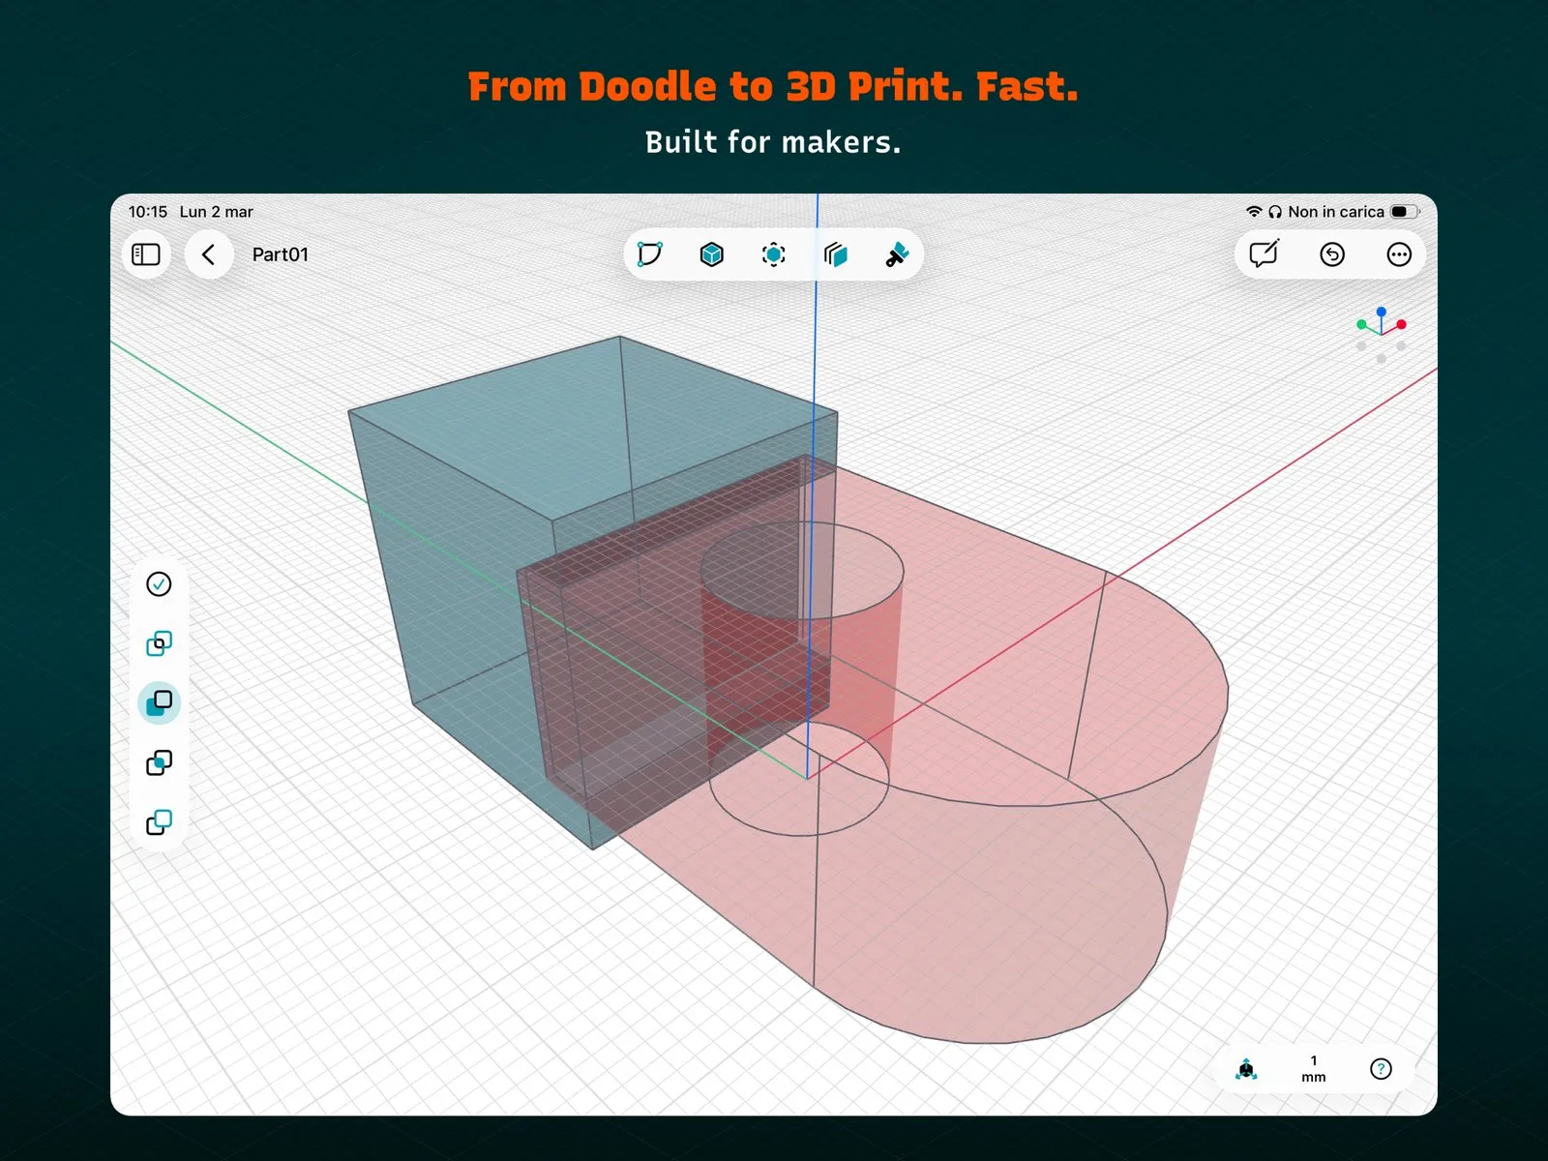The width and height of the screenshot is (1548, 1161).
Task: Choose the bottom boolean union option
Action: pos(159,822)
